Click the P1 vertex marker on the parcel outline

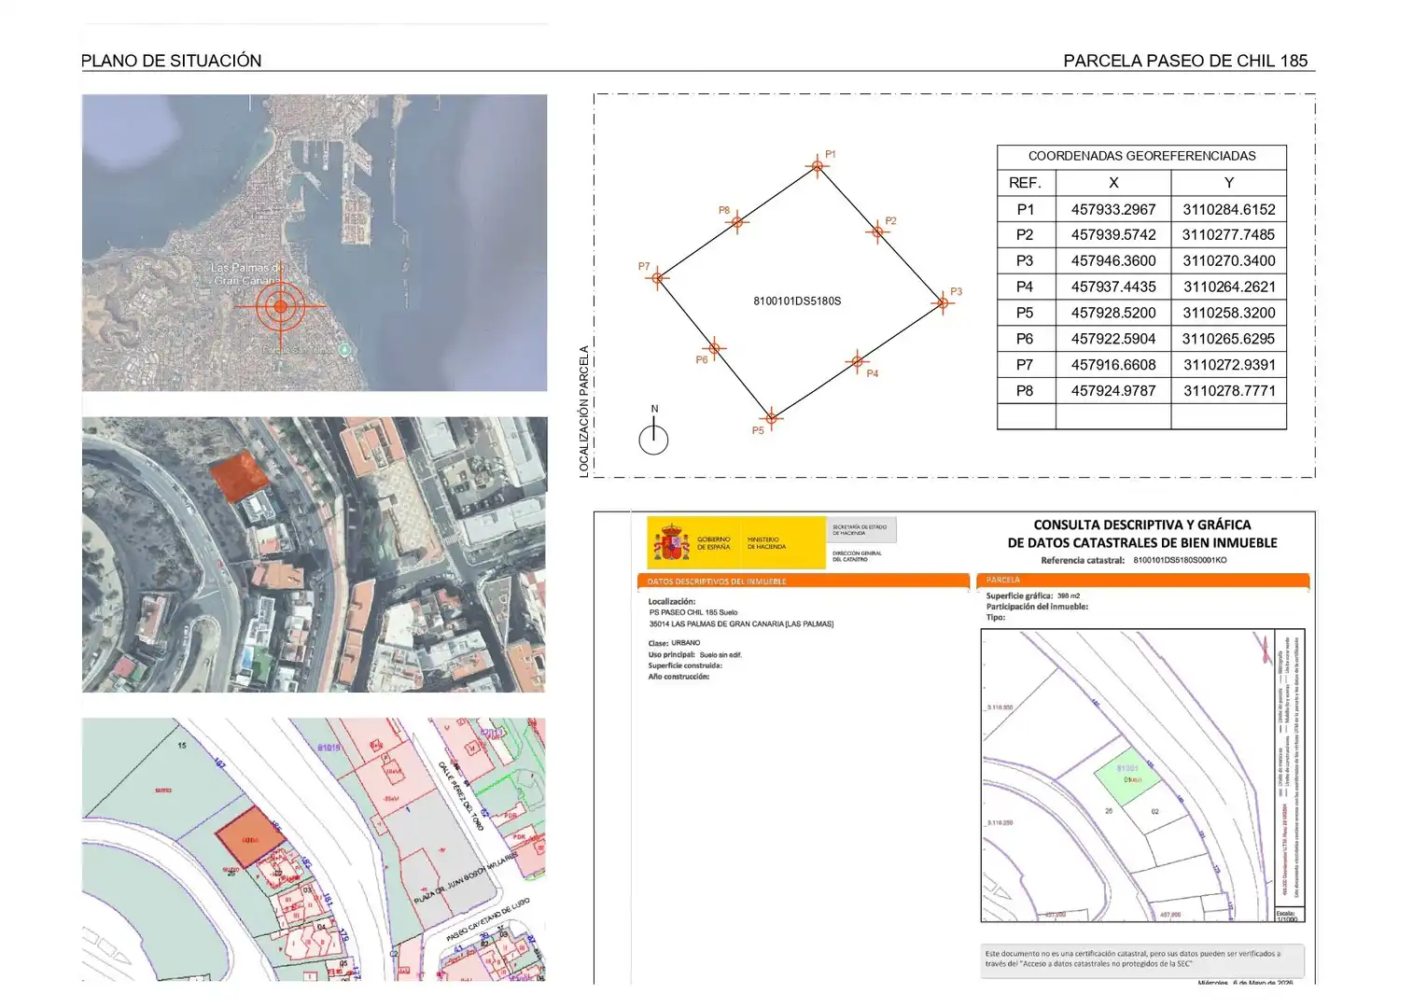click(x=818, y=167)
